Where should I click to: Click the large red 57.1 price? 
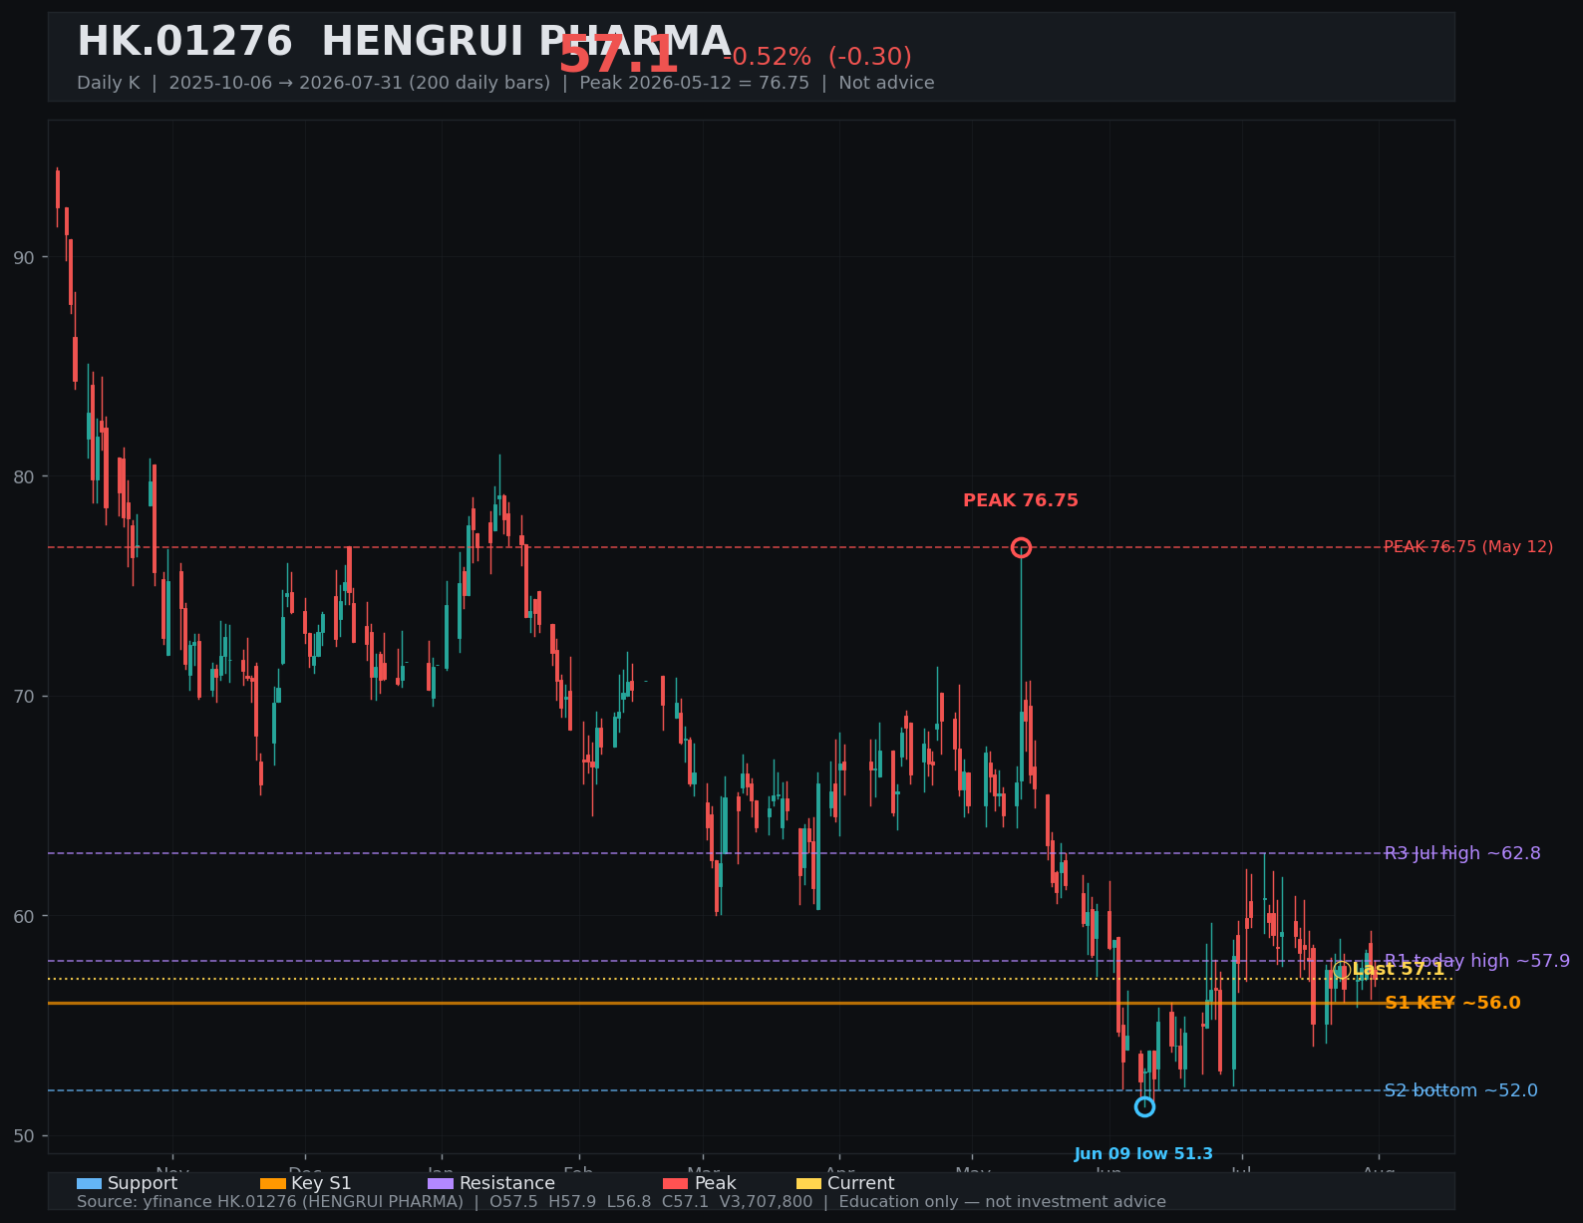pyautogui.click(x=618, y=55)
